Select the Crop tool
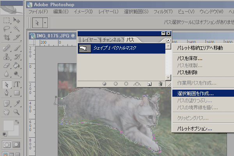The width and height of the screenshot is (234, 156). [7, 37]
